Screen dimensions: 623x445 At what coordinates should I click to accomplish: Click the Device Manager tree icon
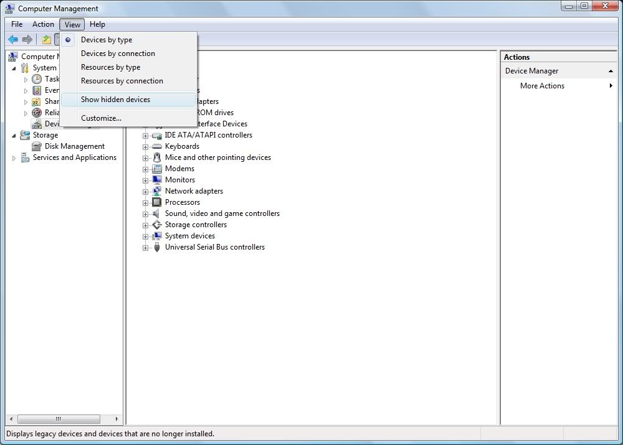click(37, 124)
